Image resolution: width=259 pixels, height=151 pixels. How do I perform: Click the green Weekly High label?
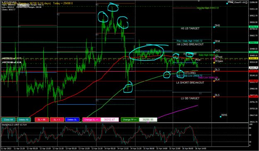coord(208,8)
